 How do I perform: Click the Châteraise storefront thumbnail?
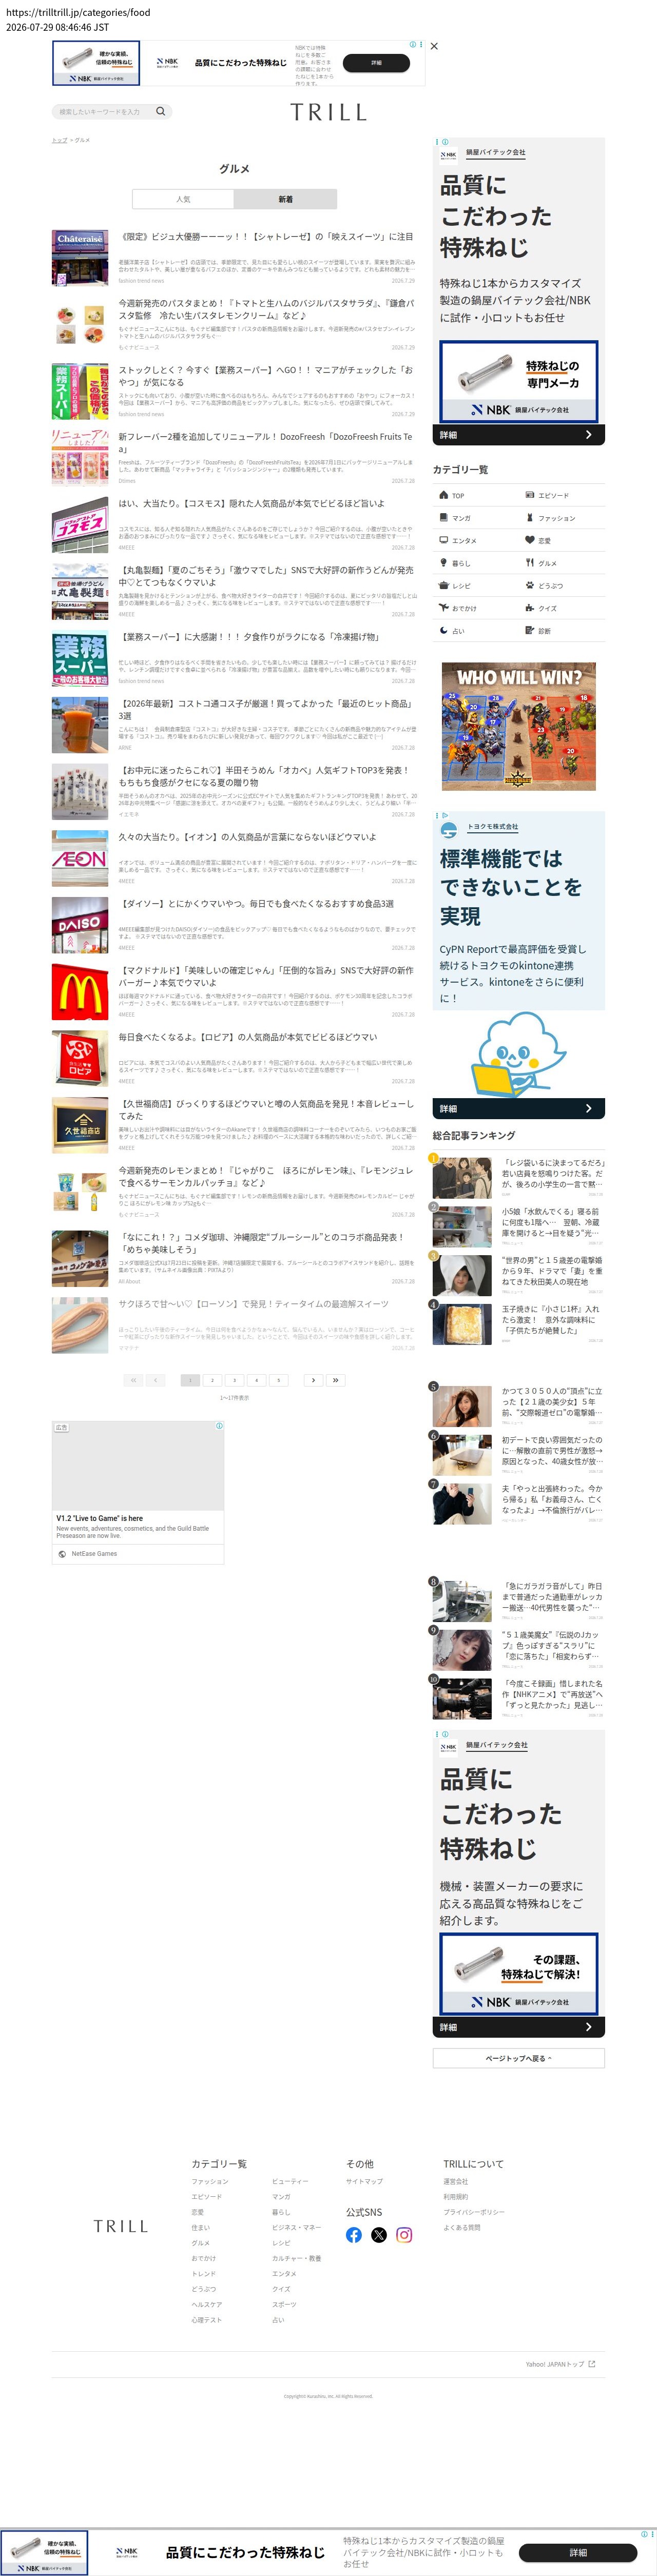(x=80, y=258)
